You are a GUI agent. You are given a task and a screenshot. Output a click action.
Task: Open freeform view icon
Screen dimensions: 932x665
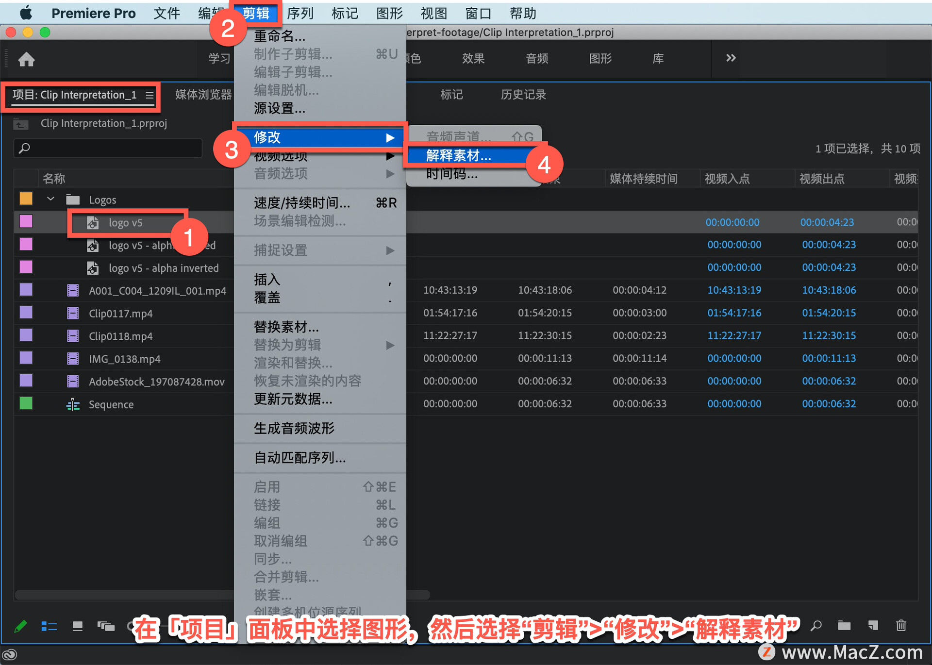(x=105, y=626)
